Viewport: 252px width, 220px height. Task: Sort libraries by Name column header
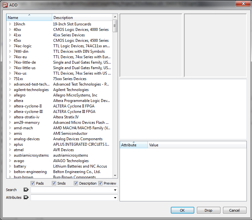(x=29, y=18)
